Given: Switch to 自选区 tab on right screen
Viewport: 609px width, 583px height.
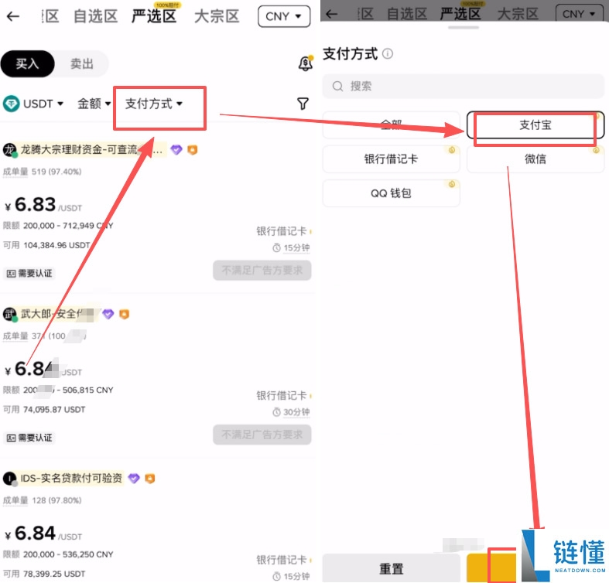Looking at the screenshot, I should pyautogui.click(x=407, y=14).
